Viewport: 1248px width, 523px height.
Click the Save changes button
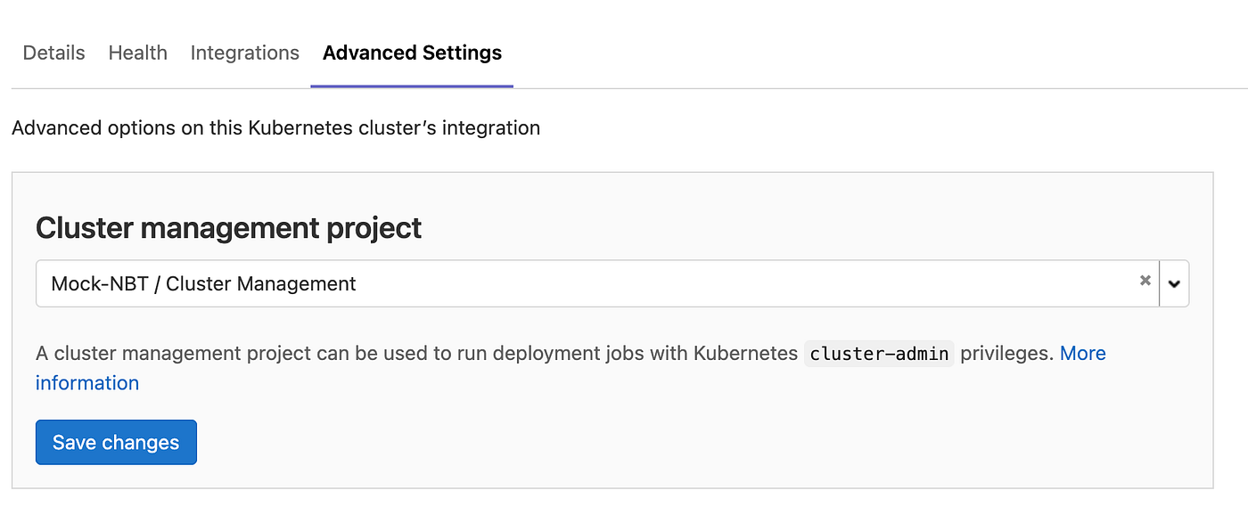pyautogui.click(x=116, y=442)
